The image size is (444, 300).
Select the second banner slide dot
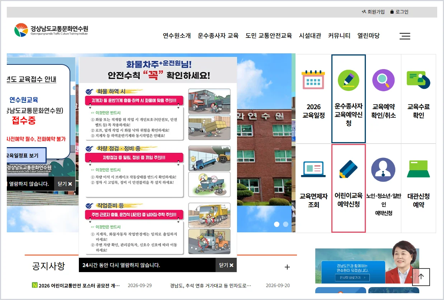(x=285, y=224)
